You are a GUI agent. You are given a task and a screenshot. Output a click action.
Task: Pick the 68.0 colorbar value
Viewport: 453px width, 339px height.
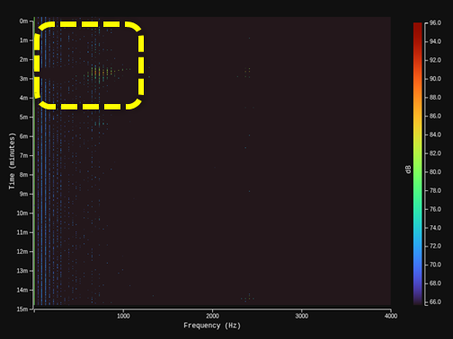[x=435, y=283]
